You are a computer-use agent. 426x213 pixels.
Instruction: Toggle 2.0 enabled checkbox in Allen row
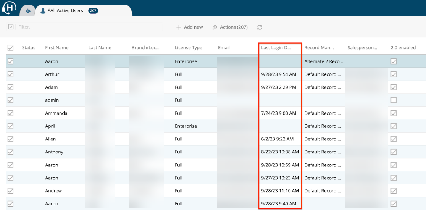click(x=394, y=139)
